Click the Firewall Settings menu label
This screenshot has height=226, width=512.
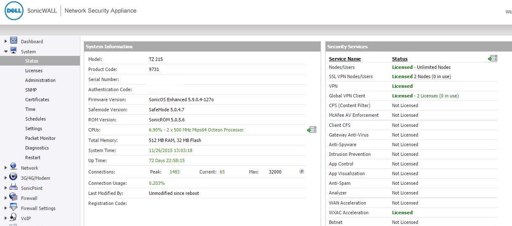point(38,208)
